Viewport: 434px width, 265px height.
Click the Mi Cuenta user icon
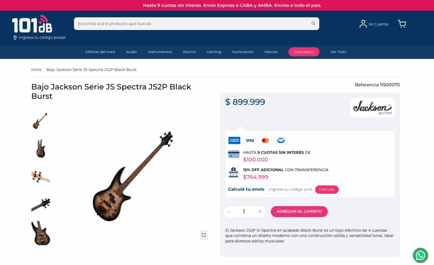click(363, 24)
